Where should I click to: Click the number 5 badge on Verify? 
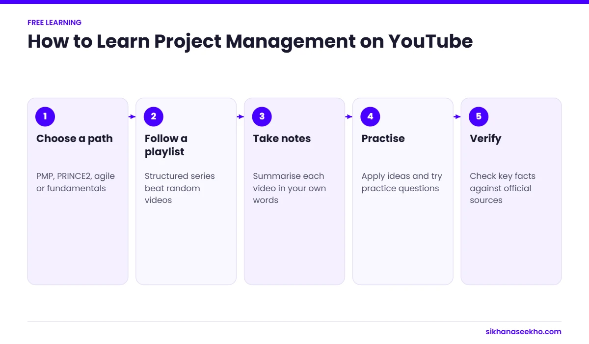pos(479,116)
